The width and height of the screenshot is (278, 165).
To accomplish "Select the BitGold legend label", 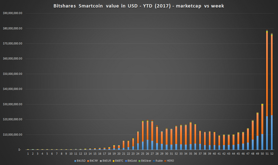I will 132,161.
